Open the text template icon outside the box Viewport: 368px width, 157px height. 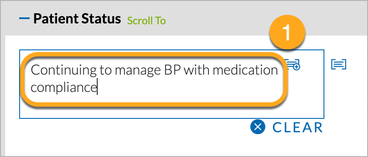pyautogui.click(x=339, y=64)
